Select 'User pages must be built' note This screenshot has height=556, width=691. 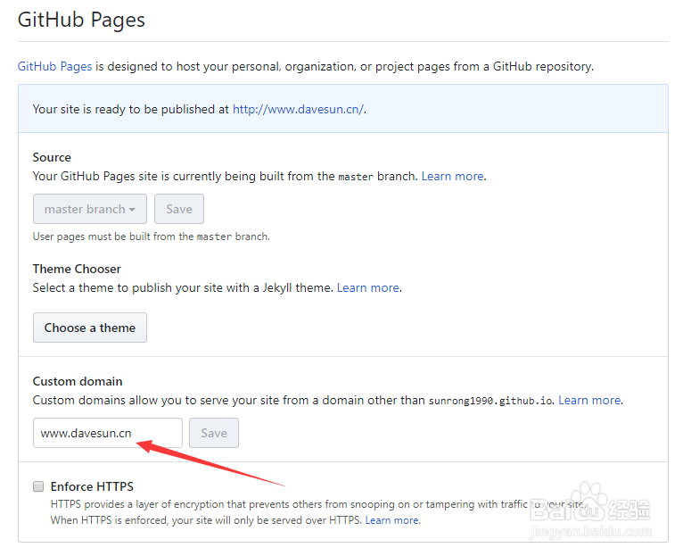point(152,237)
